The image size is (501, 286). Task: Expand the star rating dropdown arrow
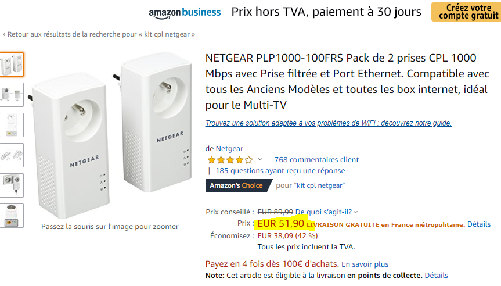pyautogui.click(x=260, y=159)
